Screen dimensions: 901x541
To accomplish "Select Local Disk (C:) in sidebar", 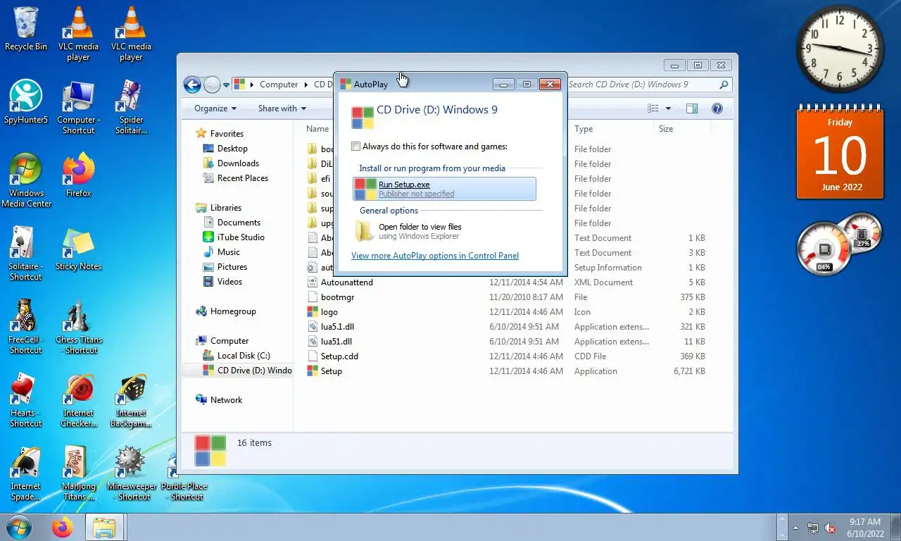I will coord(244,356).
